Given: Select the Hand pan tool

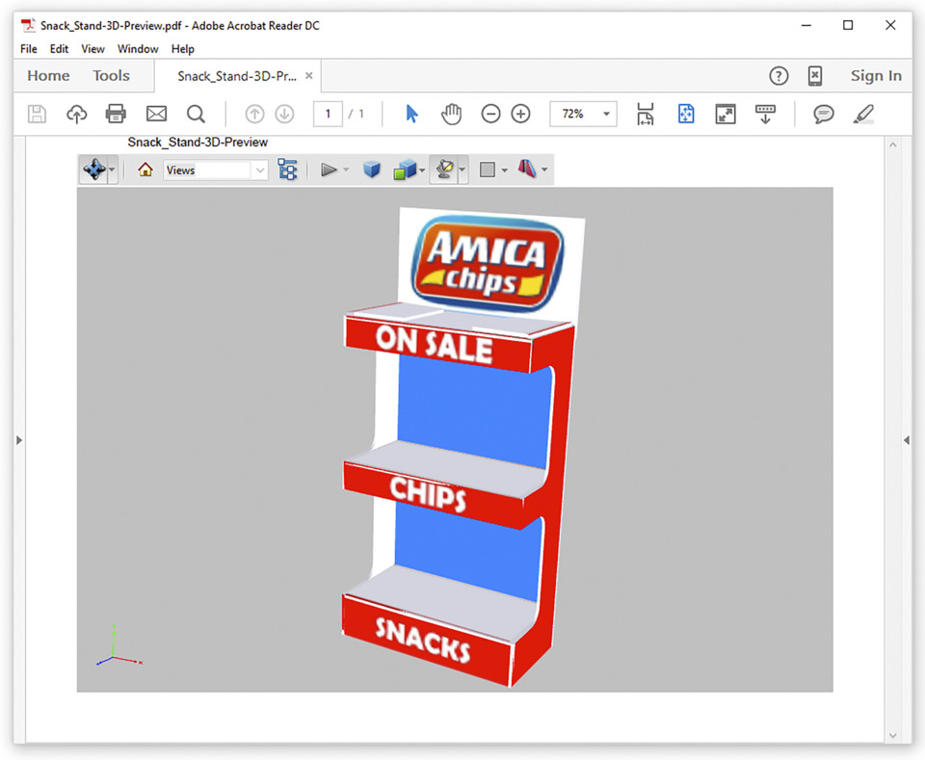Looking at the screenshot, I should click(451, 114).
